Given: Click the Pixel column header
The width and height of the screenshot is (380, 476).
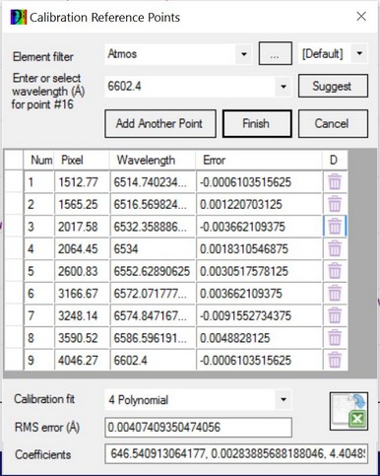Looking at the screenshot, I should [82, 161].
